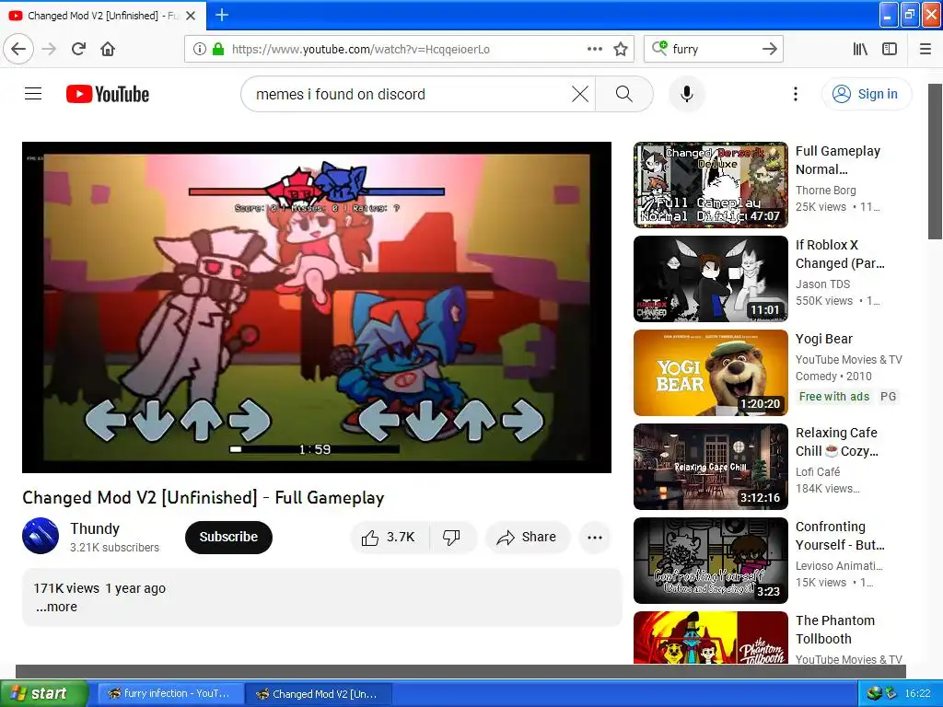Clear YouTube search with X icon
The height and width of the screenshot is (707, 943).
pos(580,94)
